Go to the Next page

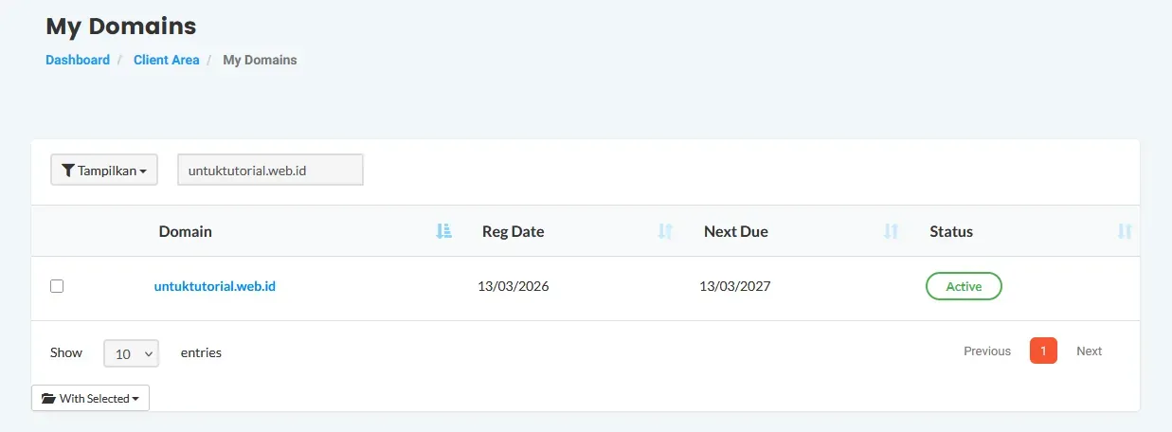tap(1089, 351)
